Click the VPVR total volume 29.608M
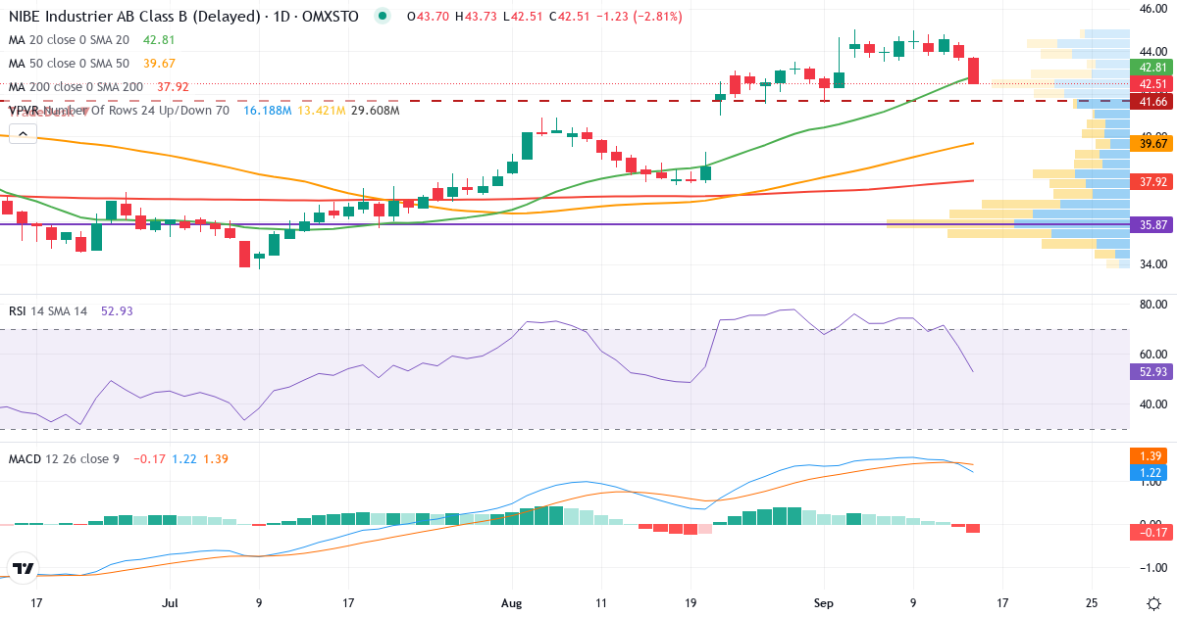Image resolution: width=1177 pixels, height=617 pixels. click(376, 111)
